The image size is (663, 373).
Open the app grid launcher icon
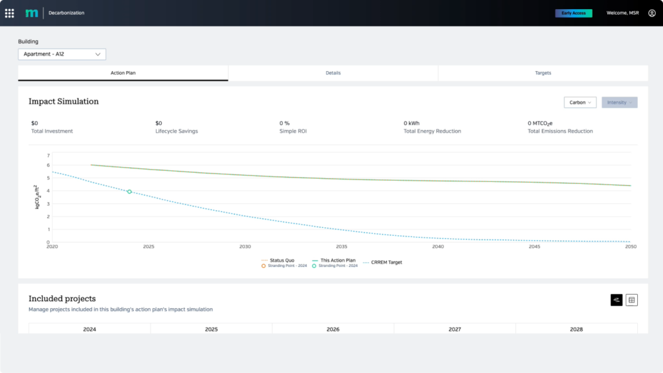coord(10,12)
